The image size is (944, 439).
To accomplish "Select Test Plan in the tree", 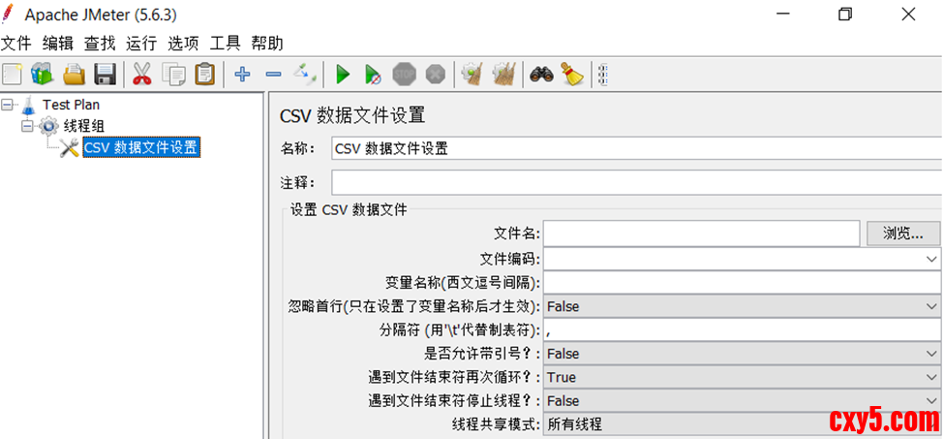I will [71, 105].
